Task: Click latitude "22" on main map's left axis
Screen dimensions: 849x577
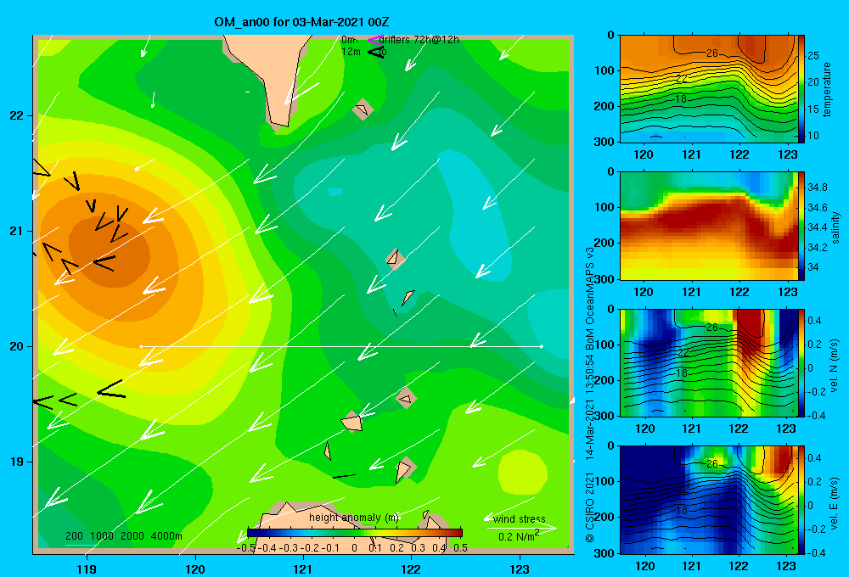Action: (16, 115)
